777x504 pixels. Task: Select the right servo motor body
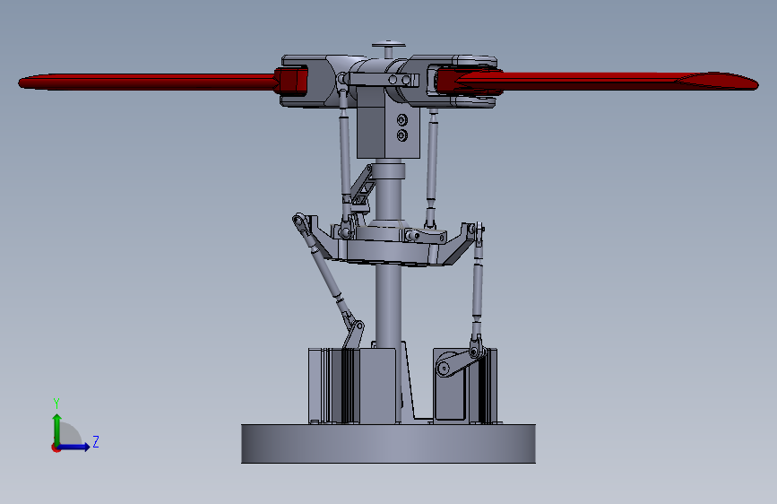[x=465, y=386]
